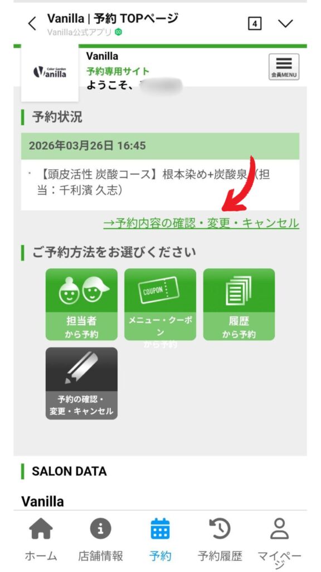321x572 pixels.
Task: Tap the green verified badge icon
Action: 118,32
